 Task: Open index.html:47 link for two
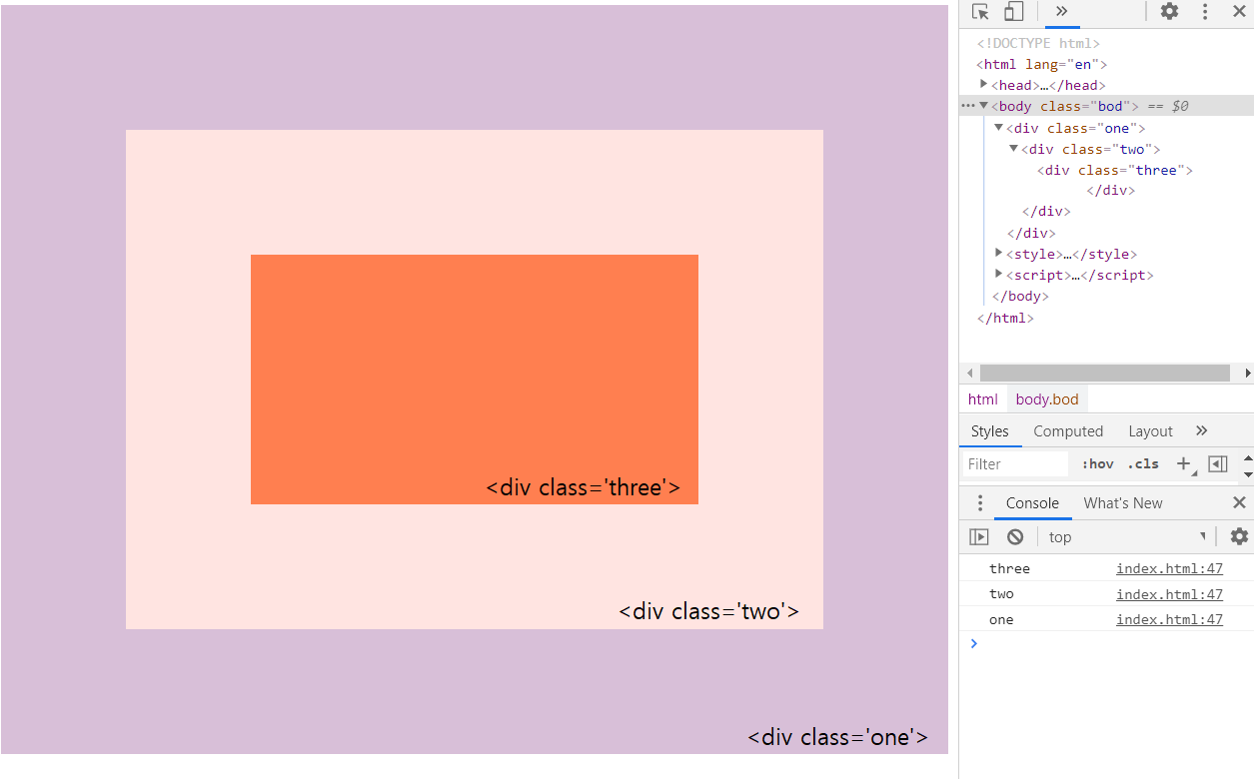coord(1169,594)
